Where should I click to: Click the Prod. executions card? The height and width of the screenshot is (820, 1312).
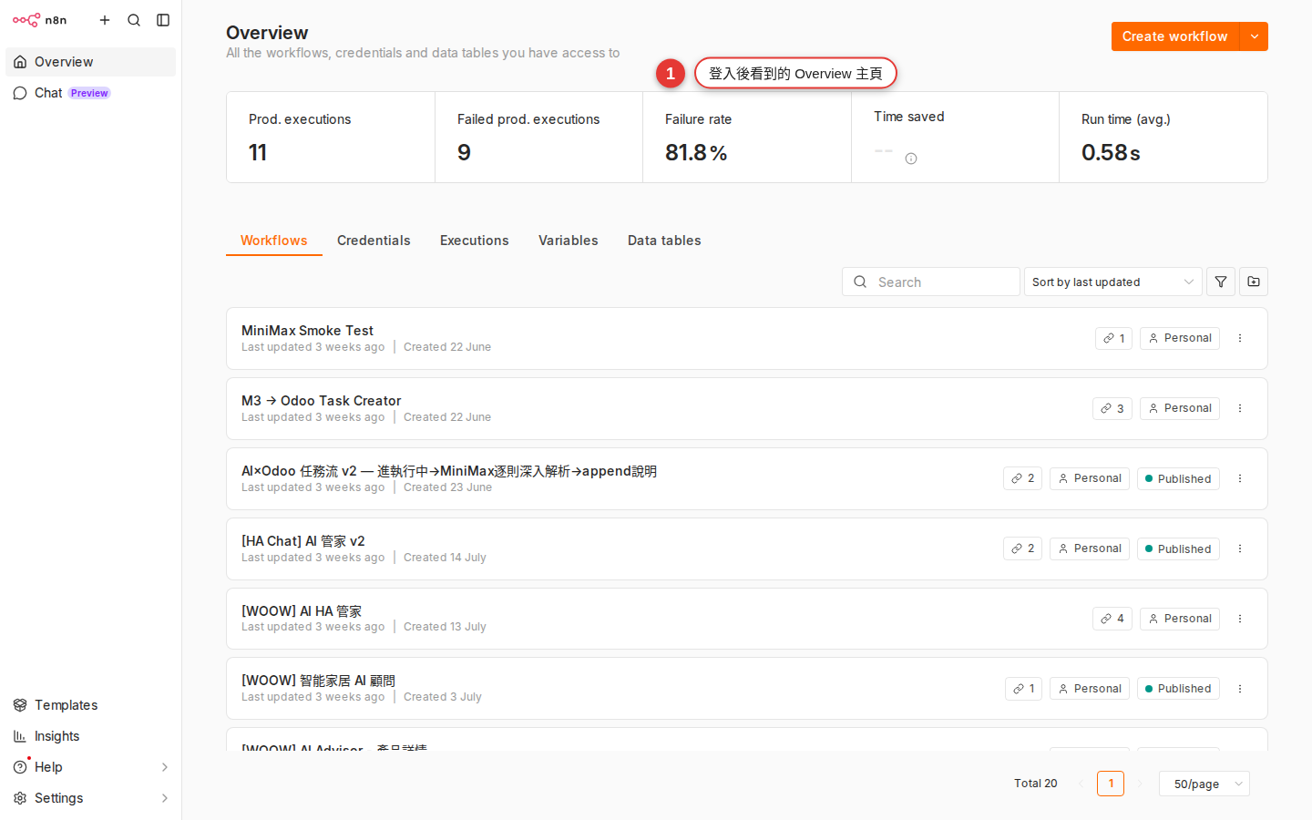331,137
